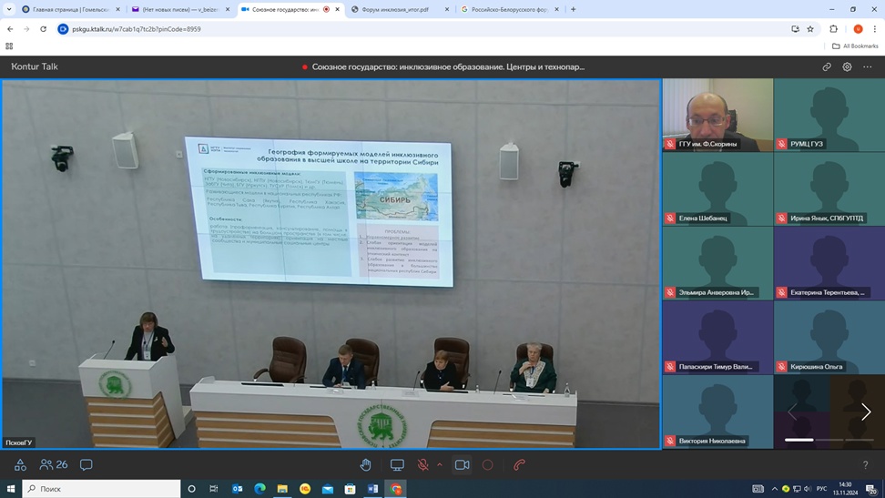Expand microphone options arrow
The width and height of the screenshot is (885, 498).
[440, 464]
